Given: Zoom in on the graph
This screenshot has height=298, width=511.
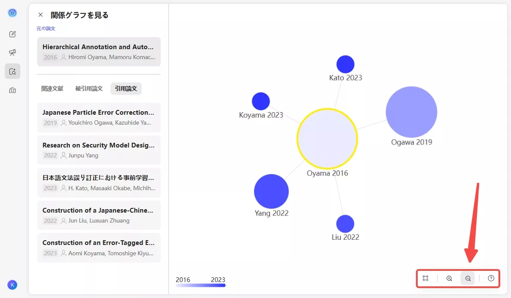Looking at the screenshot, I should [449, 278].
